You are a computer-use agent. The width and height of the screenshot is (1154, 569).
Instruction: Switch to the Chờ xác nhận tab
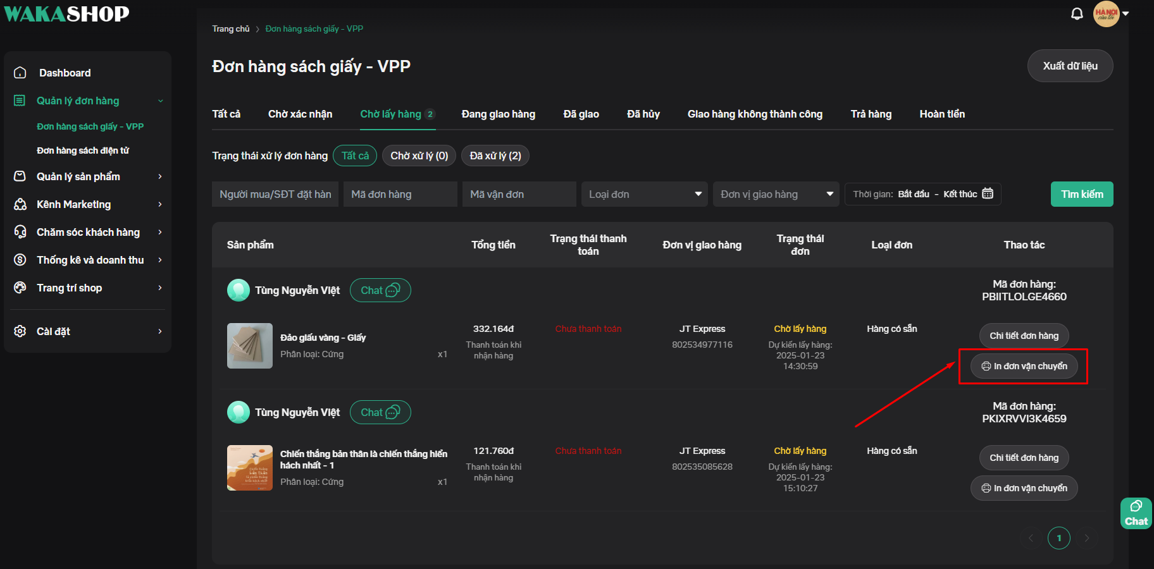[300, 114]
